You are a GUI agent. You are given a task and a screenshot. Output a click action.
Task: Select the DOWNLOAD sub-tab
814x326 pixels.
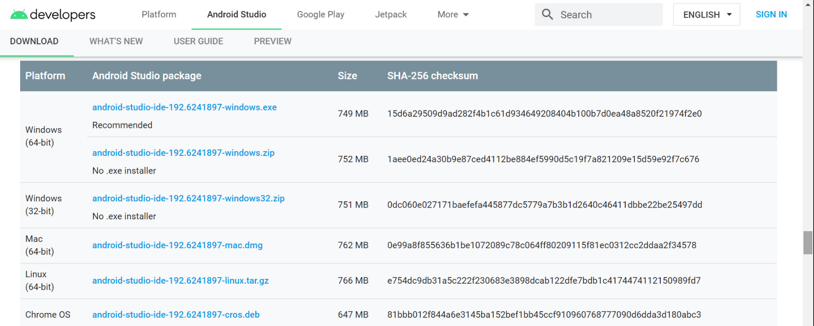(x=34, y=41)
